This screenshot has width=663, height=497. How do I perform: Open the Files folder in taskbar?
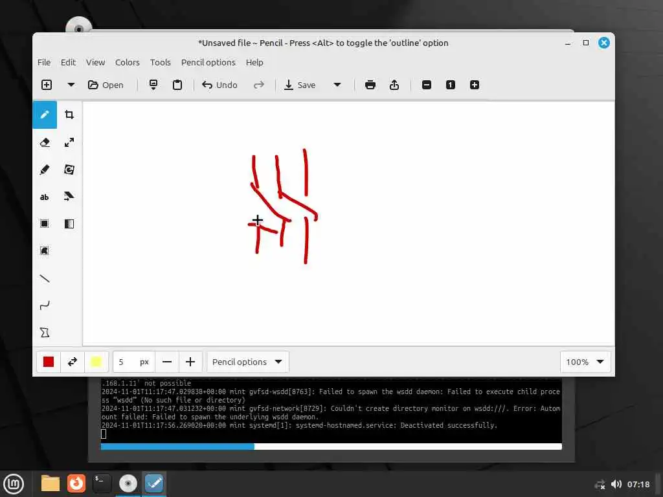point(51,483)
